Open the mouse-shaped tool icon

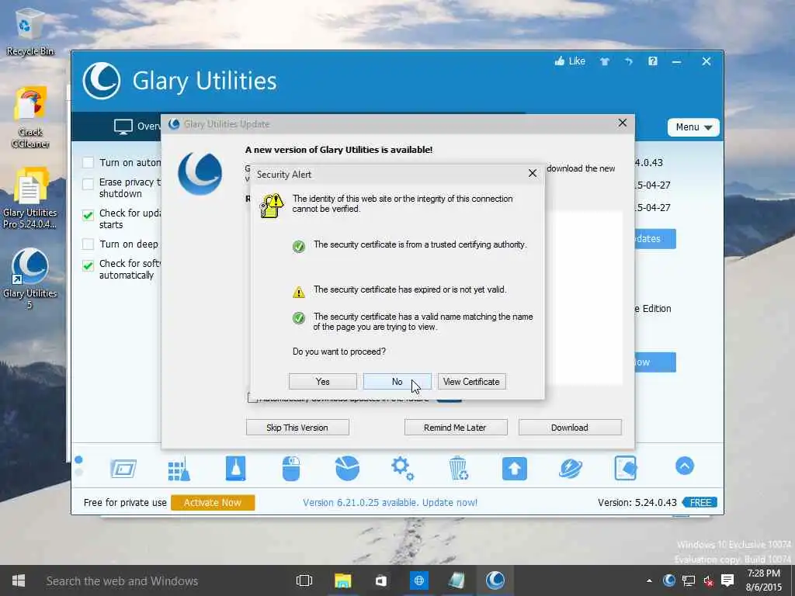(x=291, y=468)
